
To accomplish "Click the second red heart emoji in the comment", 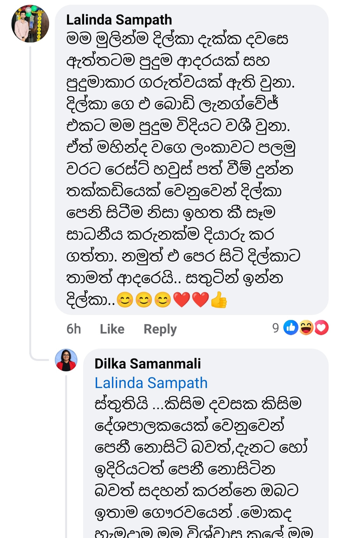I will [201, 300].
